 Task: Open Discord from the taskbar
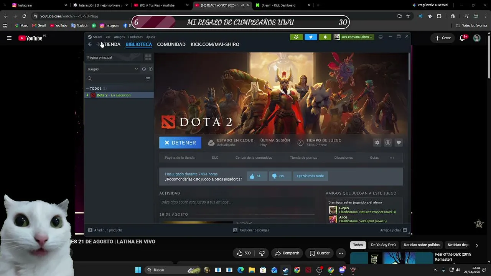point(342,270)
